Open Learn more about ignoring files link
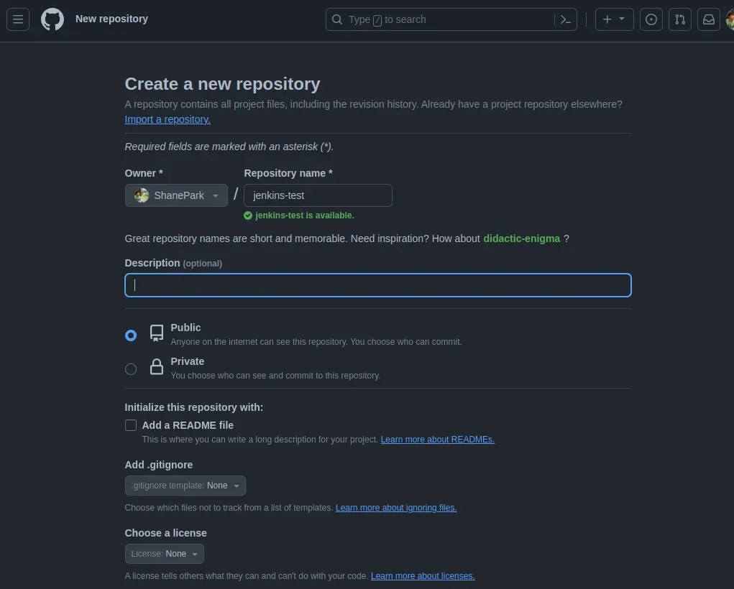 click(x=396, y=508)
